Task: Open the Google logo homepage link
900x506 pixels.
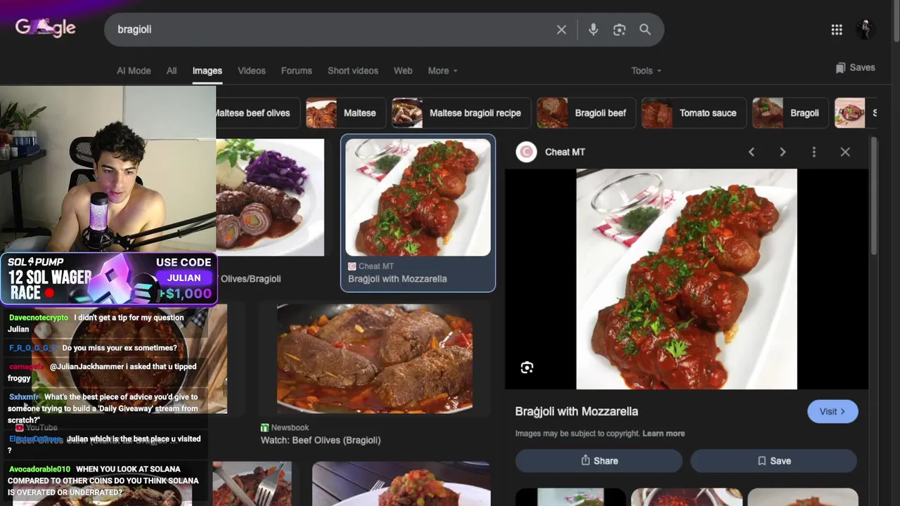Action: 46,28
